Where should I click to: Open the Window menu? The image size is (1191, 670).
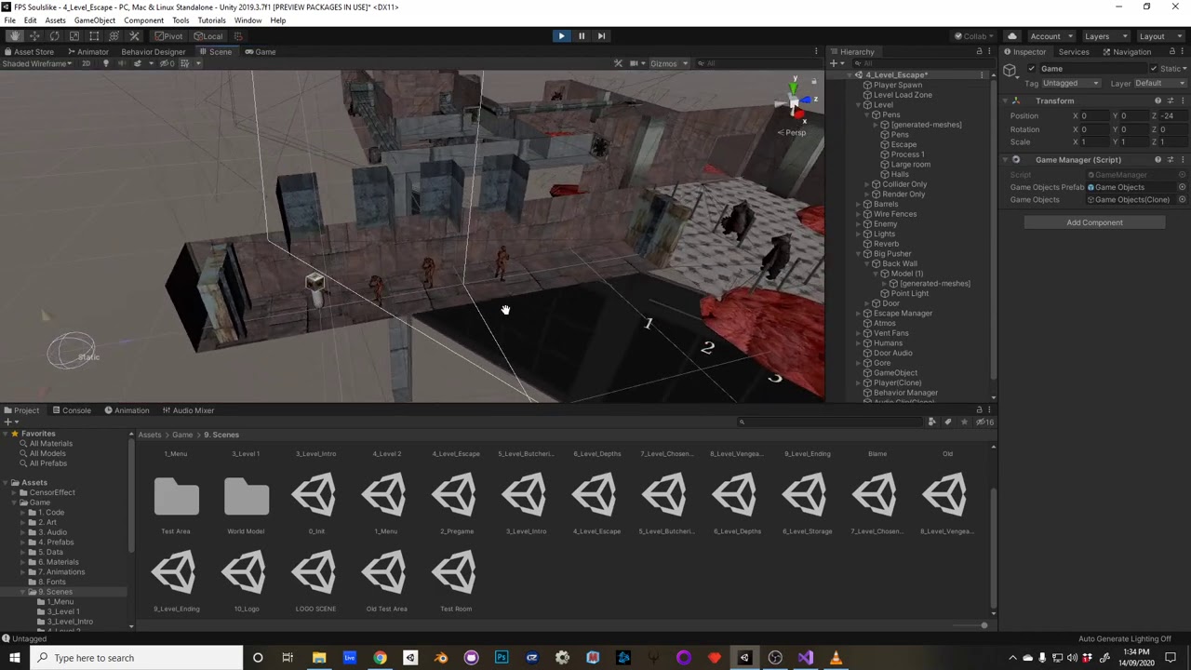coord(248,20)
